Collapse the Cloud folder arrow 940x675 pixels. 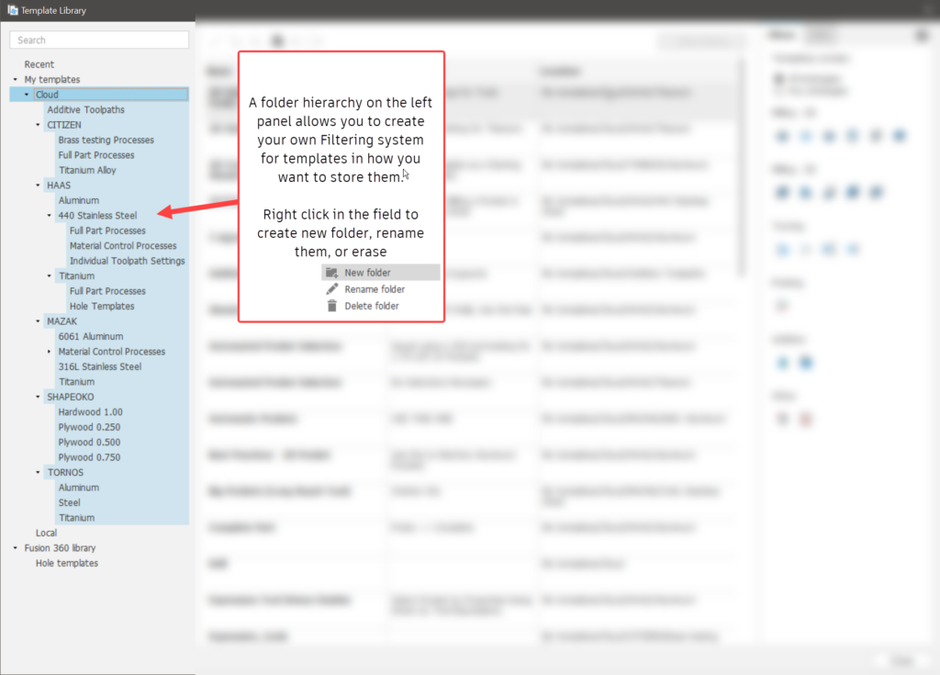pyautogui.click(x=27, y=95)
